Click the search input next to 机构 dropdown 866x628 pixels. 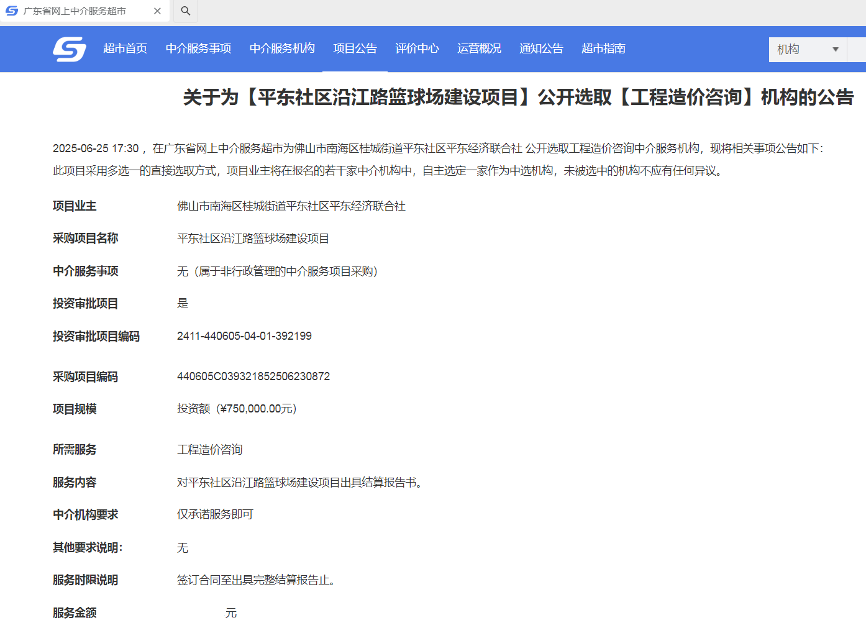(x=857, y=50)
